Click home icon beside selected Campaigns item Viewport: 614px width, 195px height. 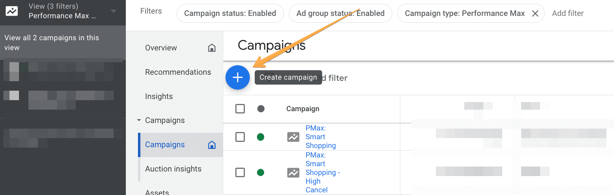click(x=212, y=145)
